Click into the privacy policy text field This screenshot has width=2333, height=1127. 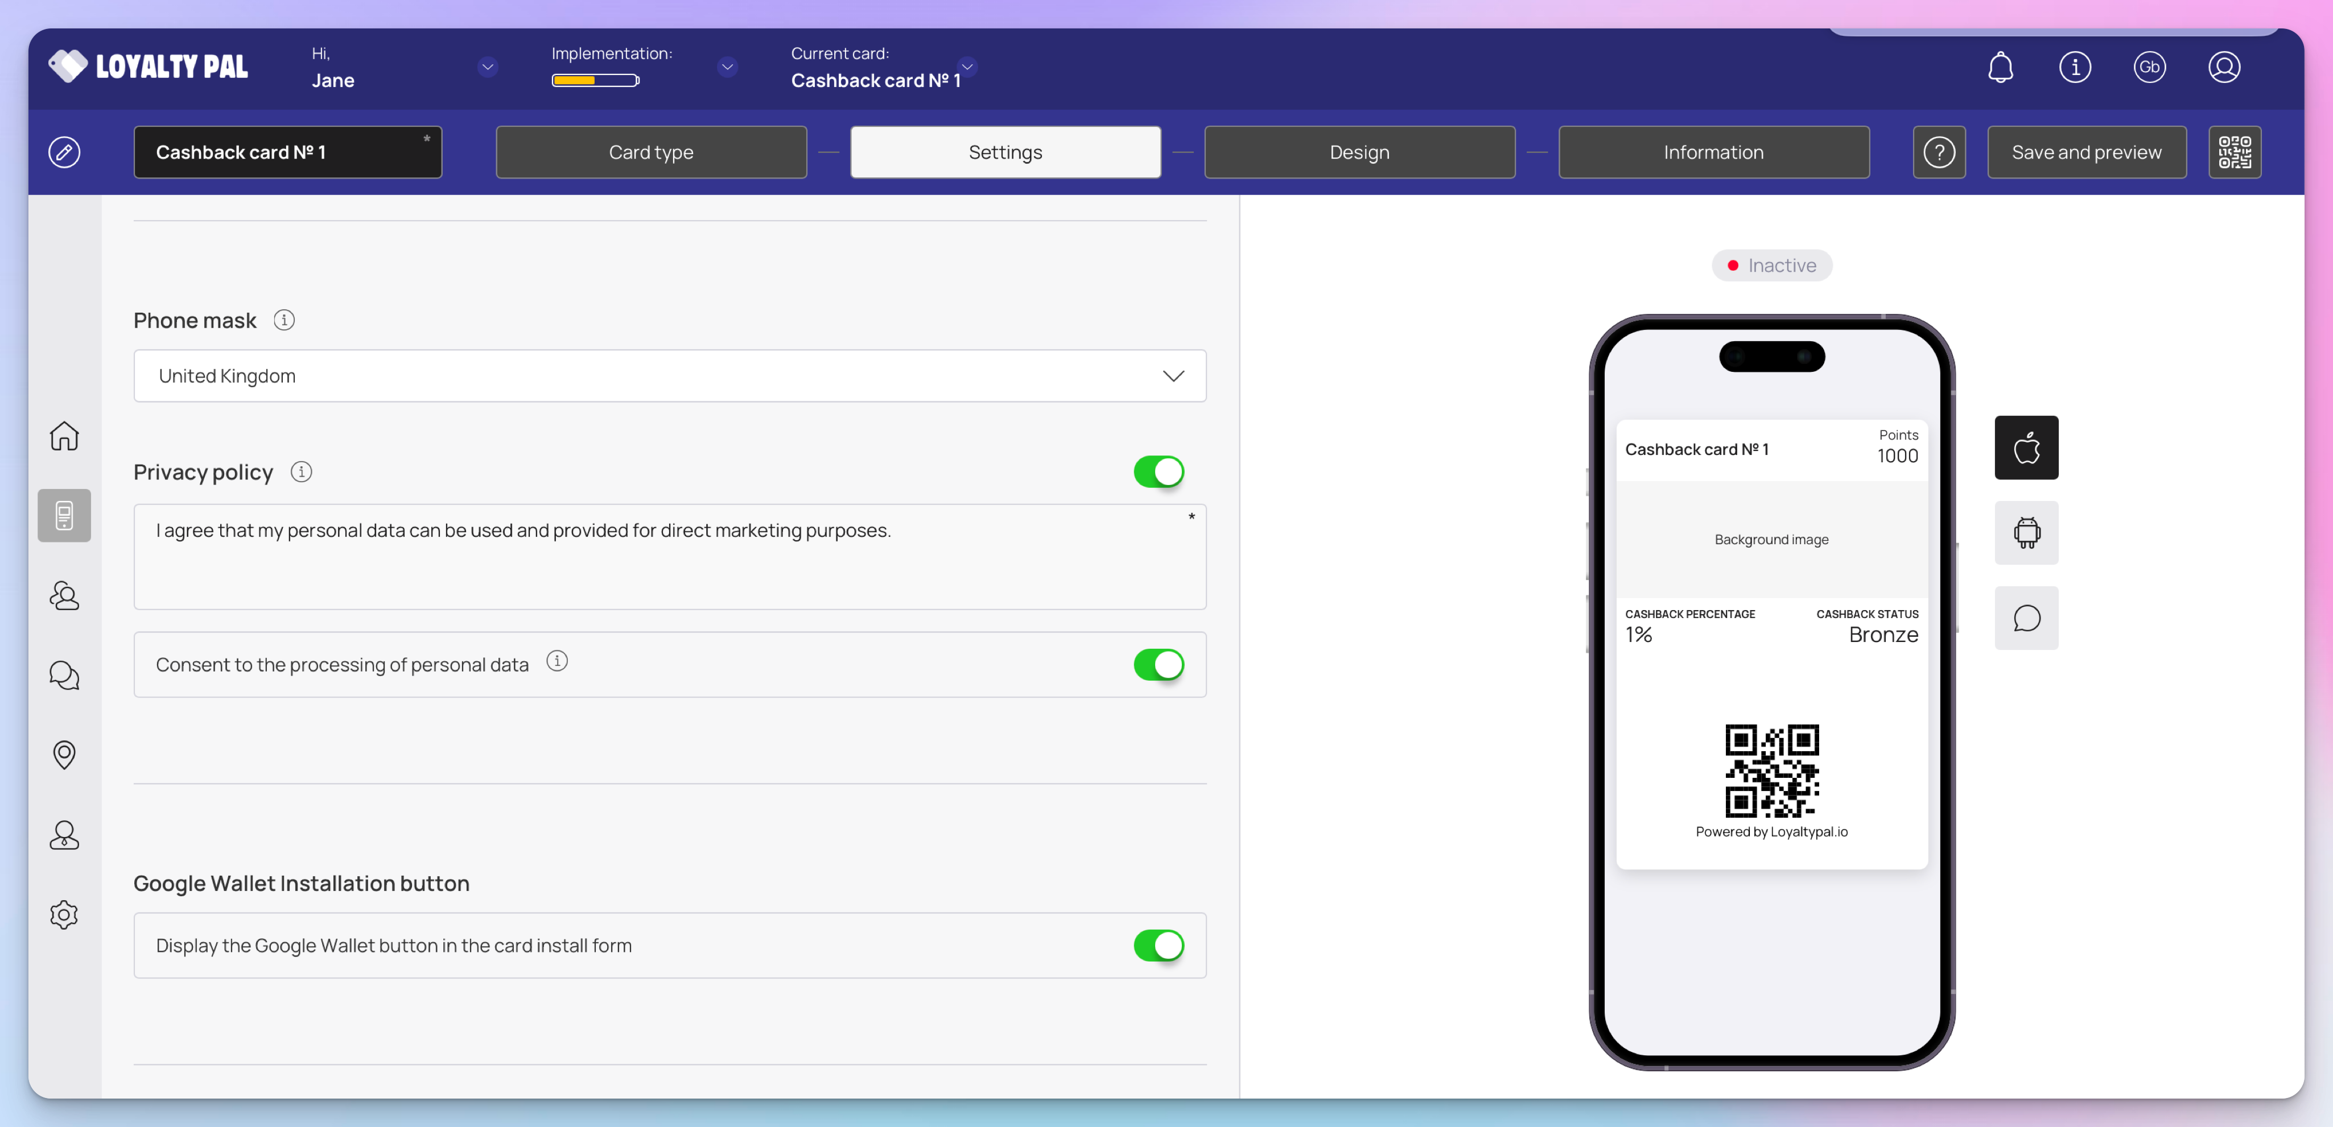point(669,557)
